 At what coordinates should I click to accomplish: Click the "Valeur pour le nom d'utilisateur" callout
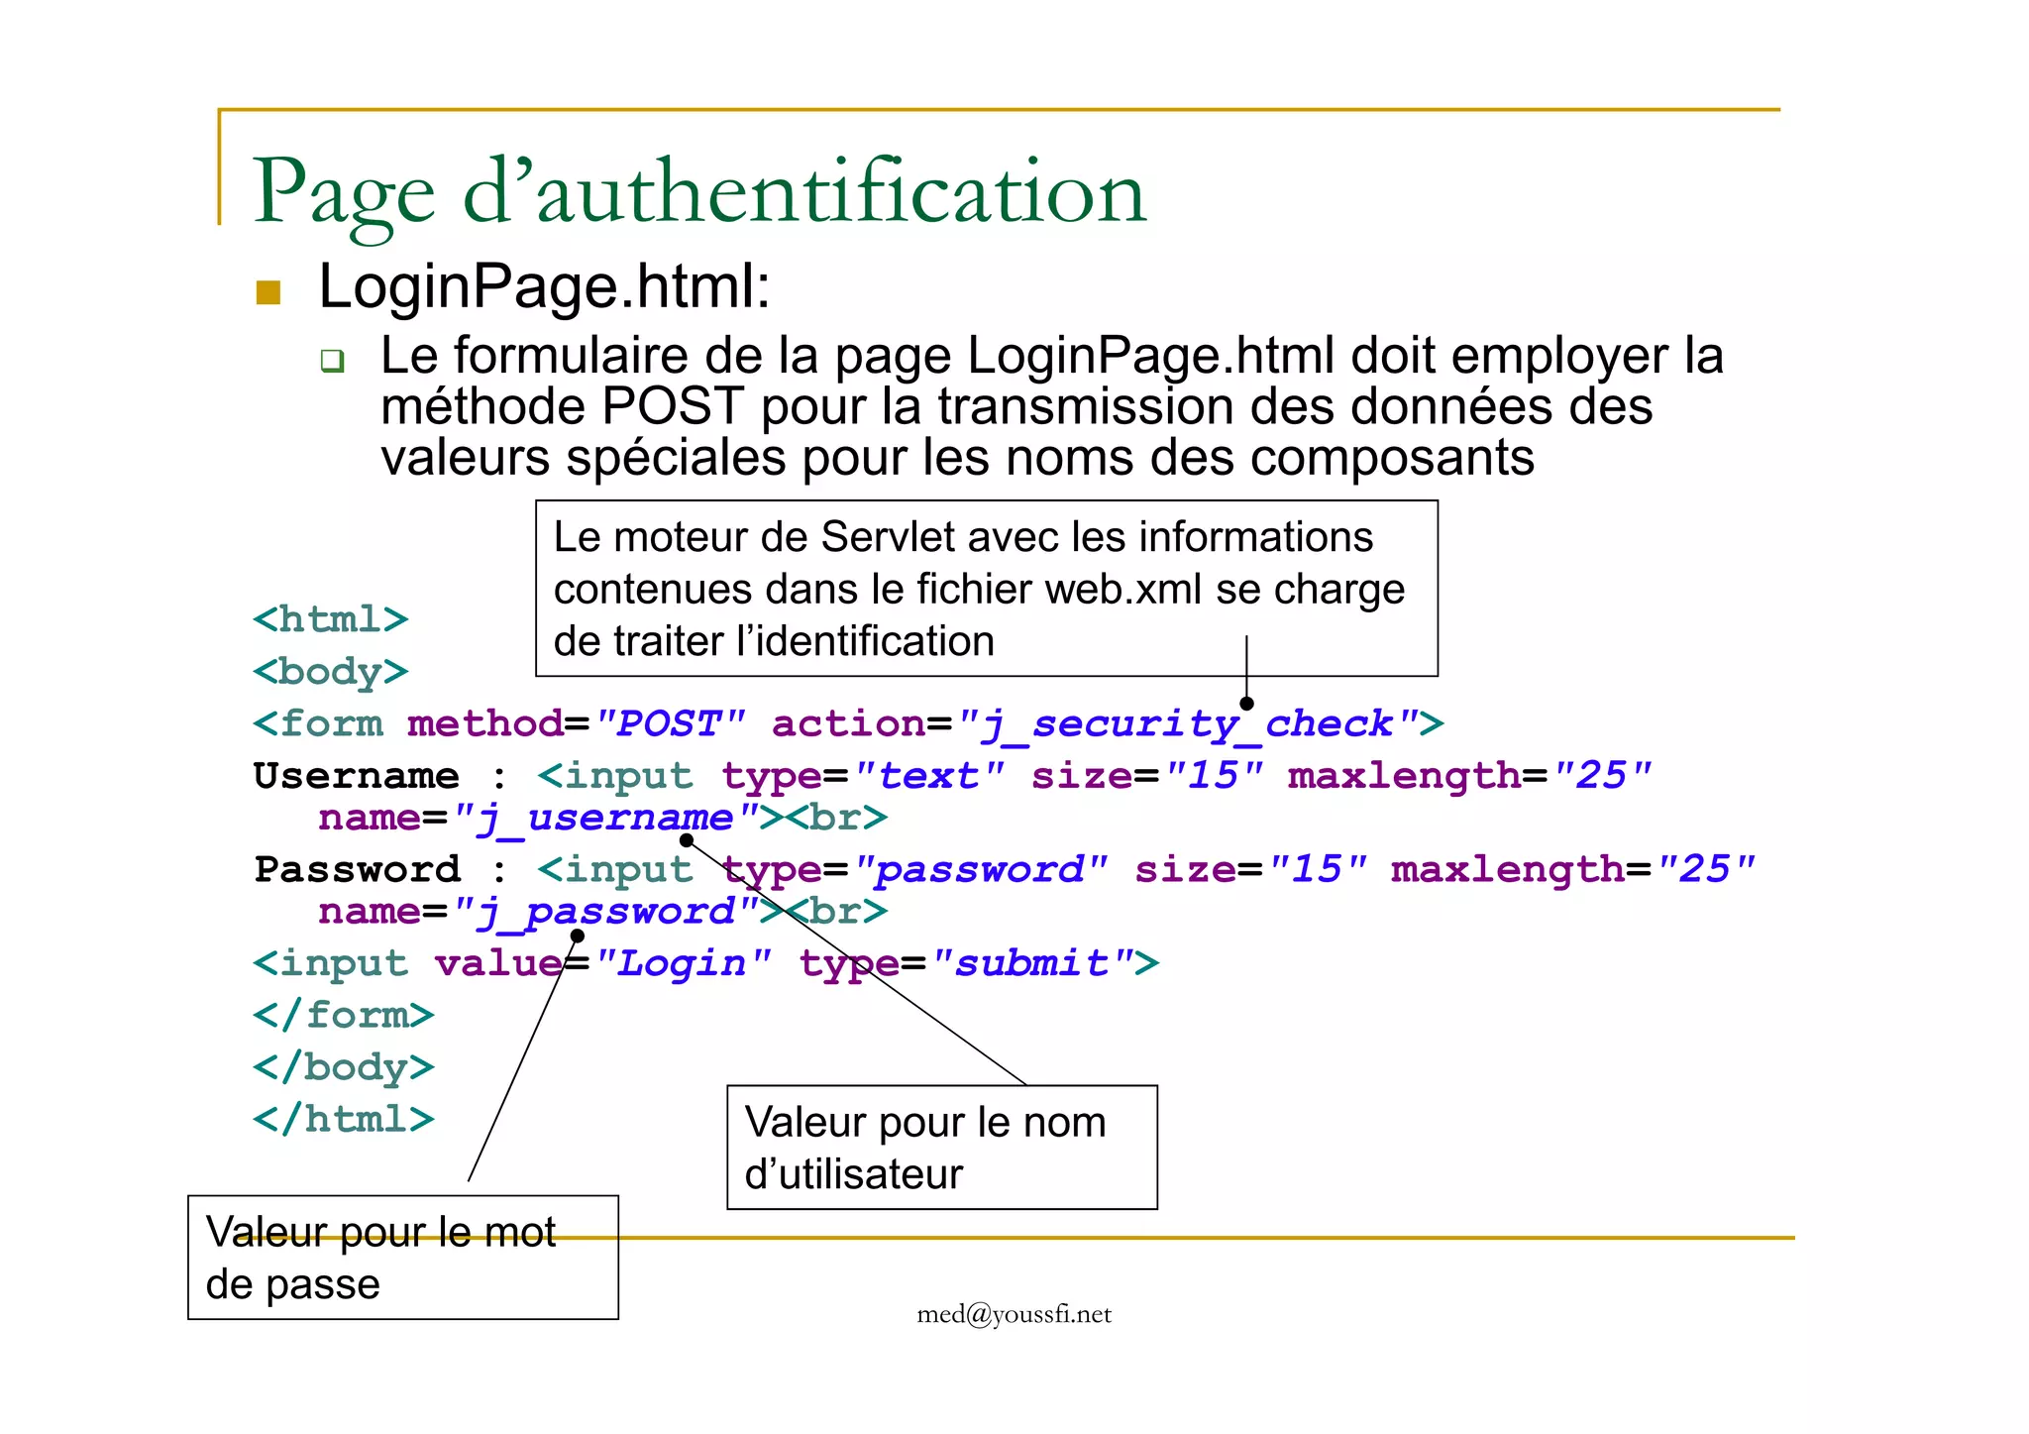click(942, 1148)
